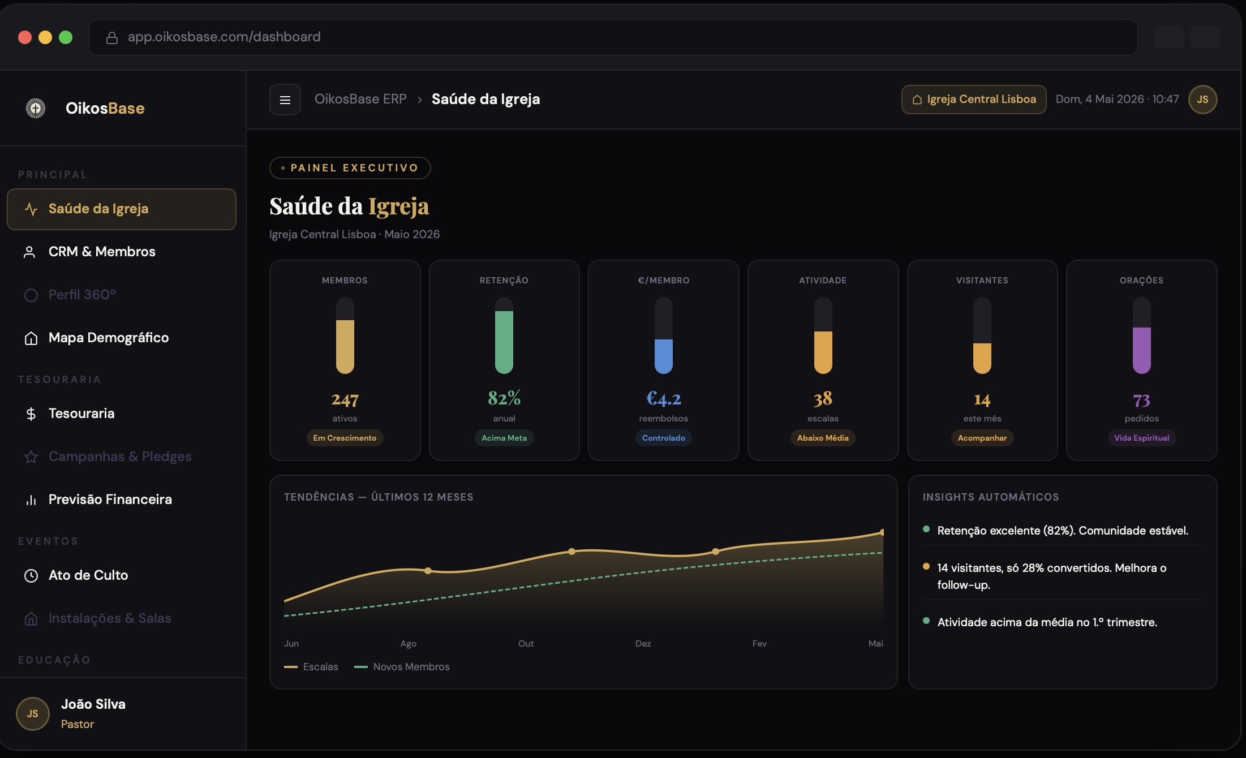Toggle the Novos Membros legend entry
The width and height of the screenshot is (1246, 758).
coord(402,667)
